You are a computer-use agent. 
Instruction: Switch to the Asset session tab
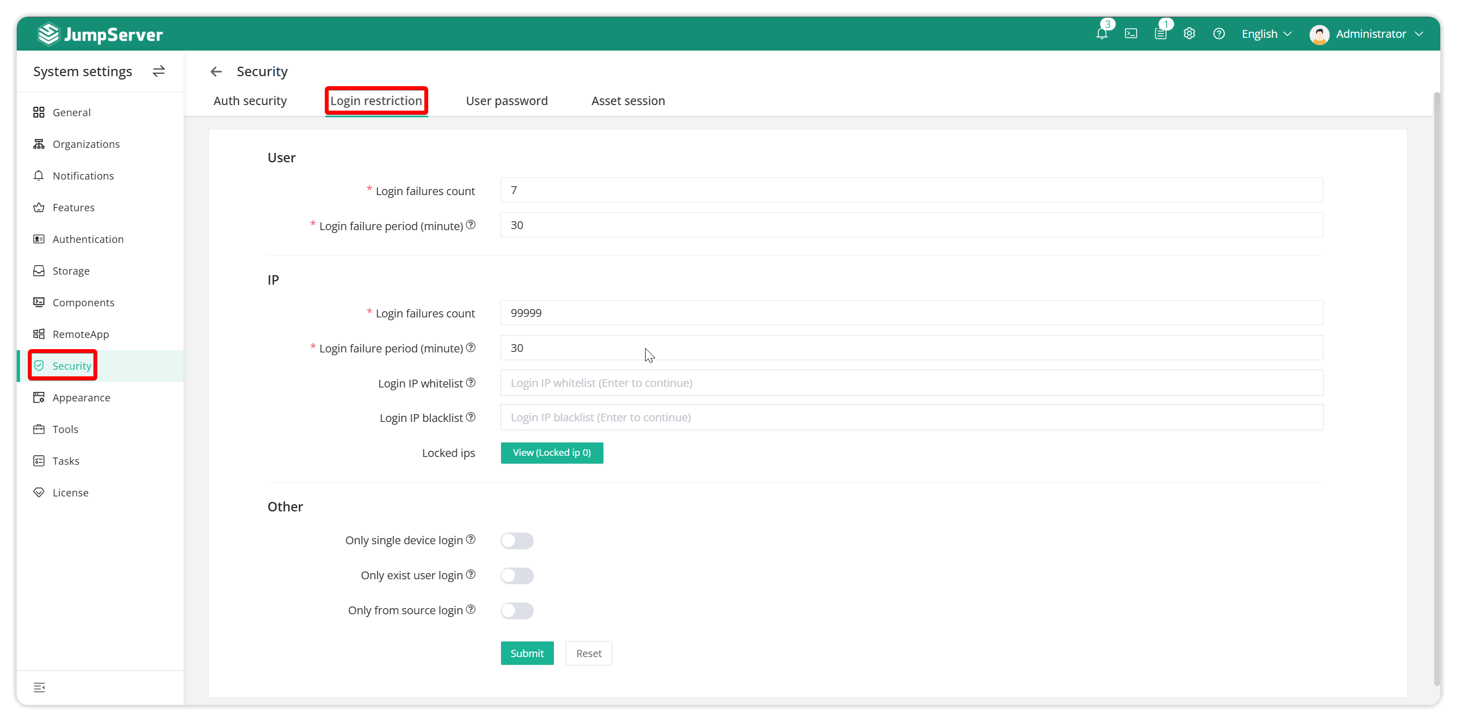(x=628, y=101)
